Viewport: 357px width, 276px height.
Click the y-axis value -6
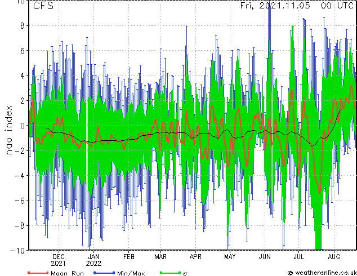(x=20, y=201)
